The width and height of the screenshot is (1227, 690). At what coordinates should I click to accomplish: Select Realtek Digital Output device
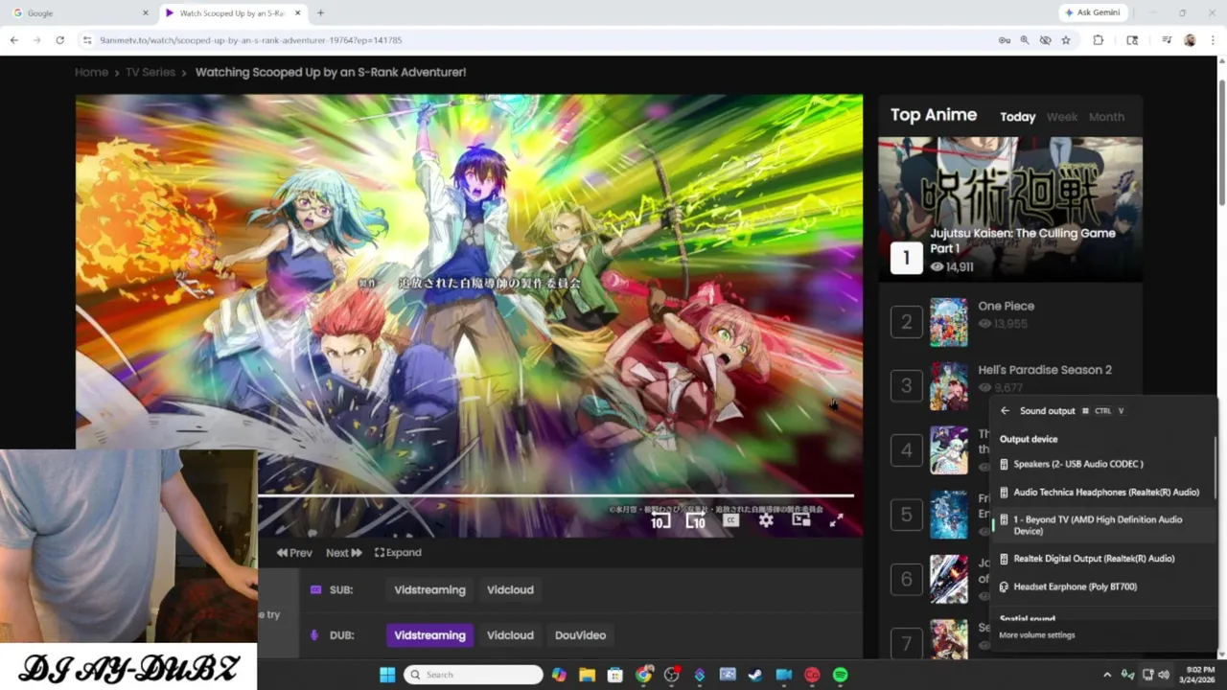click(1102, 559)
